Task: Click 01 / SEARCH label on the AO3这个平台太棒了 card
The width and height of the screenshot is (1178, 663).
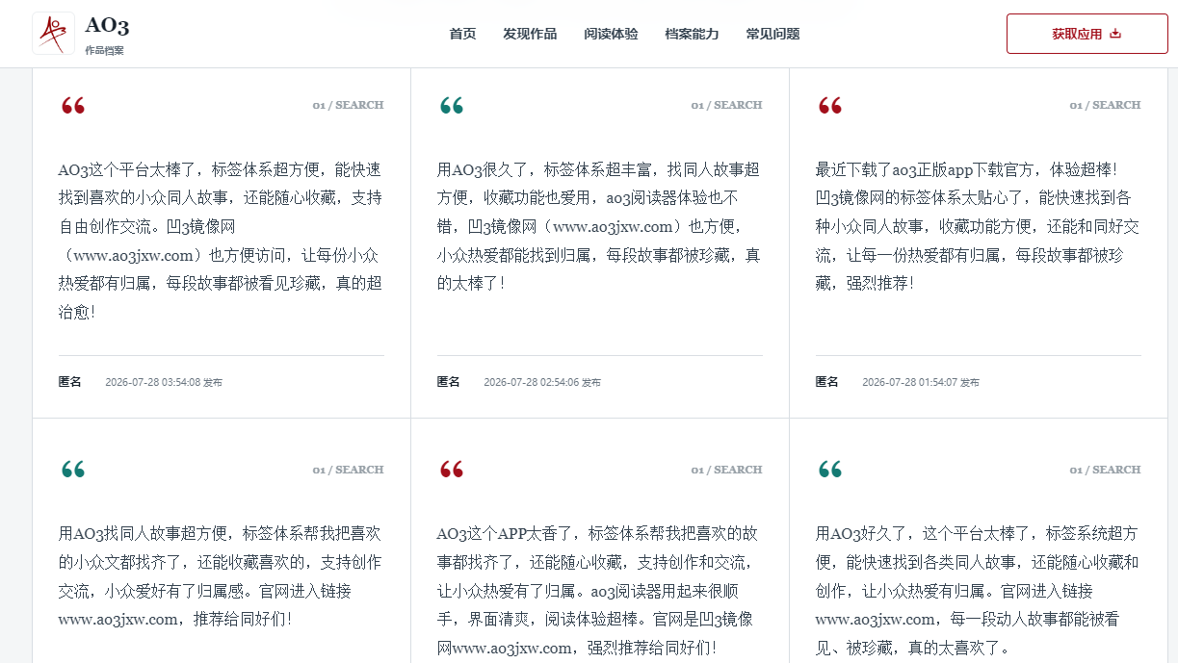Action: [x=348, y=105]
